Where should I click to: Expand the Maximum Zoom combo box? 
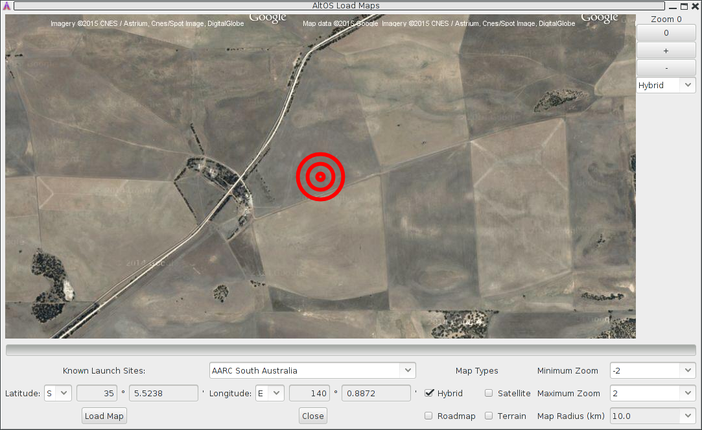(x=652, y=393)
